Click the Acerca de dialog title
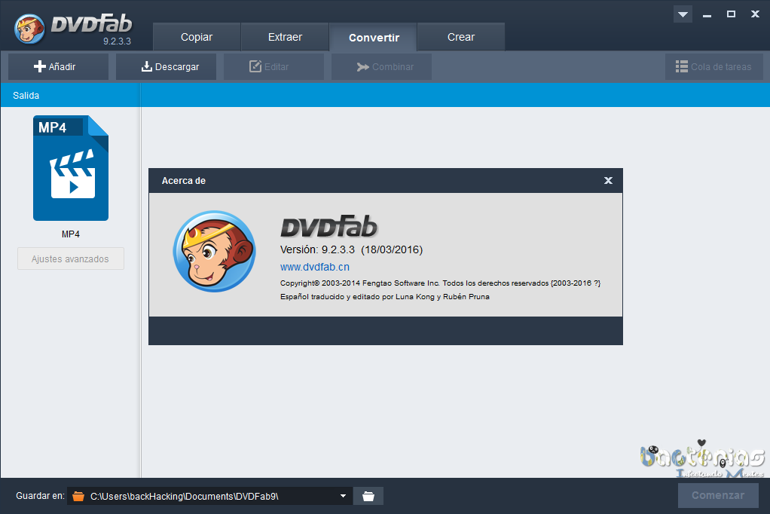770x514 pixels. 184,181
